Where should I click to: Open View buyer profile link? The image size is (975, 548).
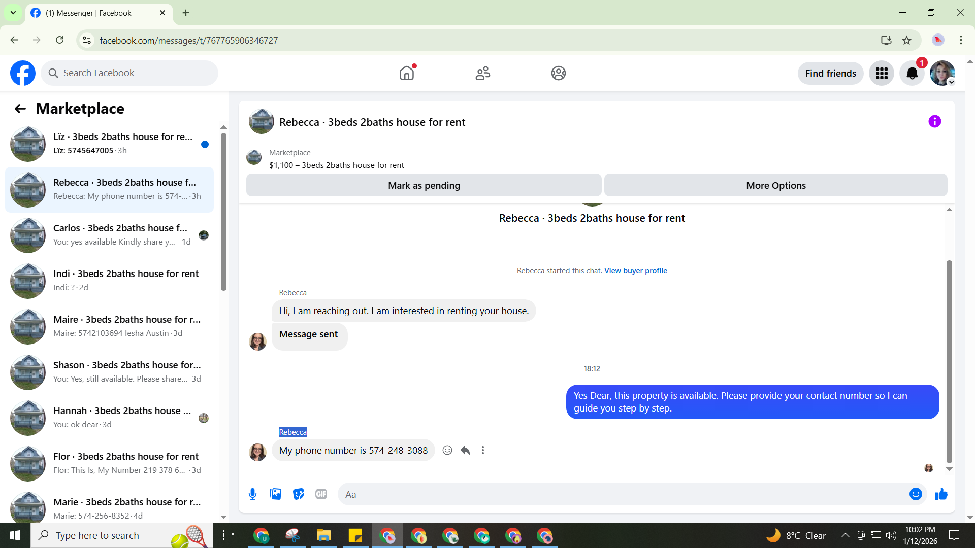[635, 271]
